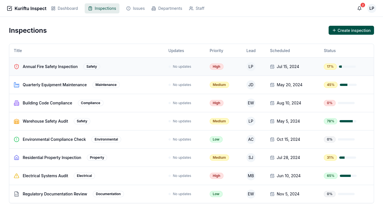Click the chart icon beside Quarterly Equipment Maintenance
Viewport: 383px width, 215px height.
[x=17, y=85]
